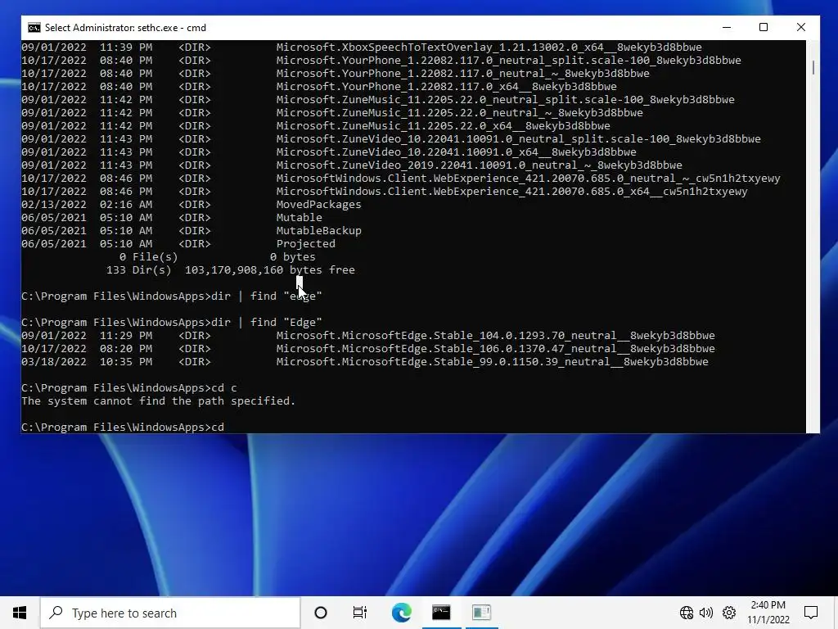
Task: Click 'The system cannot find the path' message
Action: [x=158, y=401]
